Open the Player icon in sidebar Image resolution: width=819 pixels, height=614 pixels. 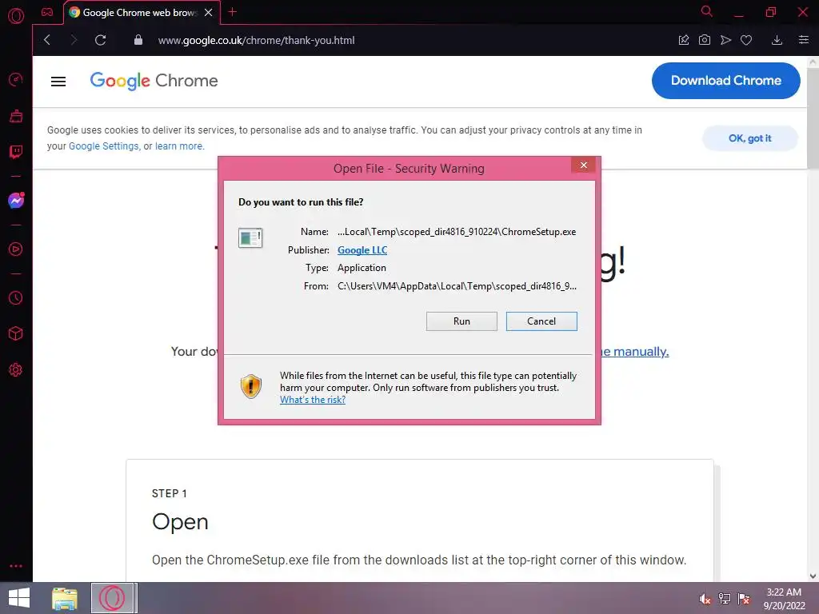point(16,249)
